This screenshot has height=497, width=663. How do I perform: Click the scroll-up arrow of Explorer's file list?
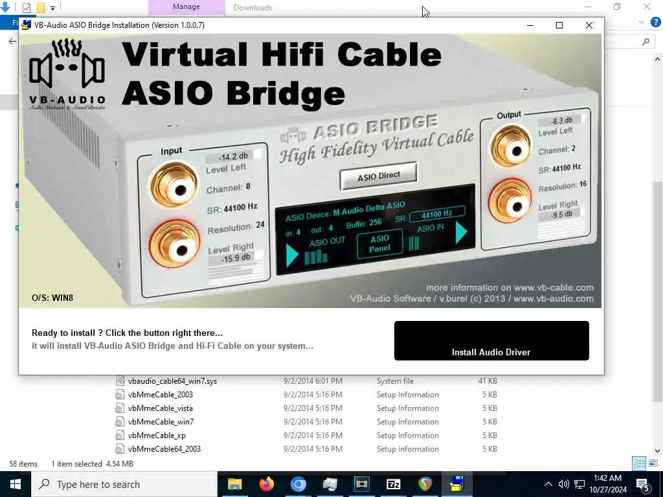click(658, 59)
